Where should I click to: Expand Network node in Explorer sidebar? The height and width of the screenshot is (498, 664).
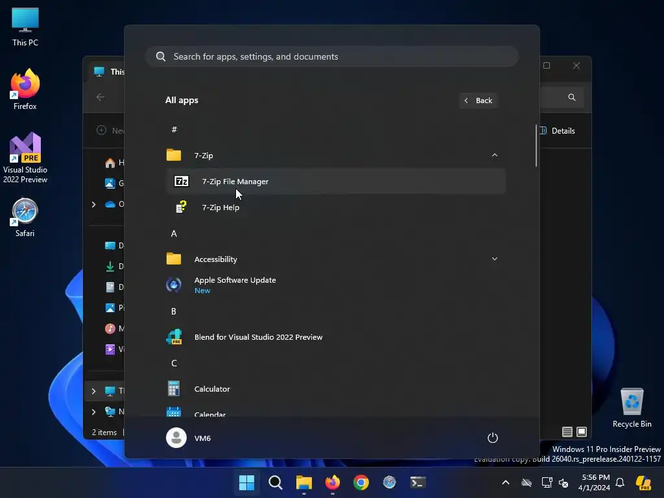tap(93, 412)
